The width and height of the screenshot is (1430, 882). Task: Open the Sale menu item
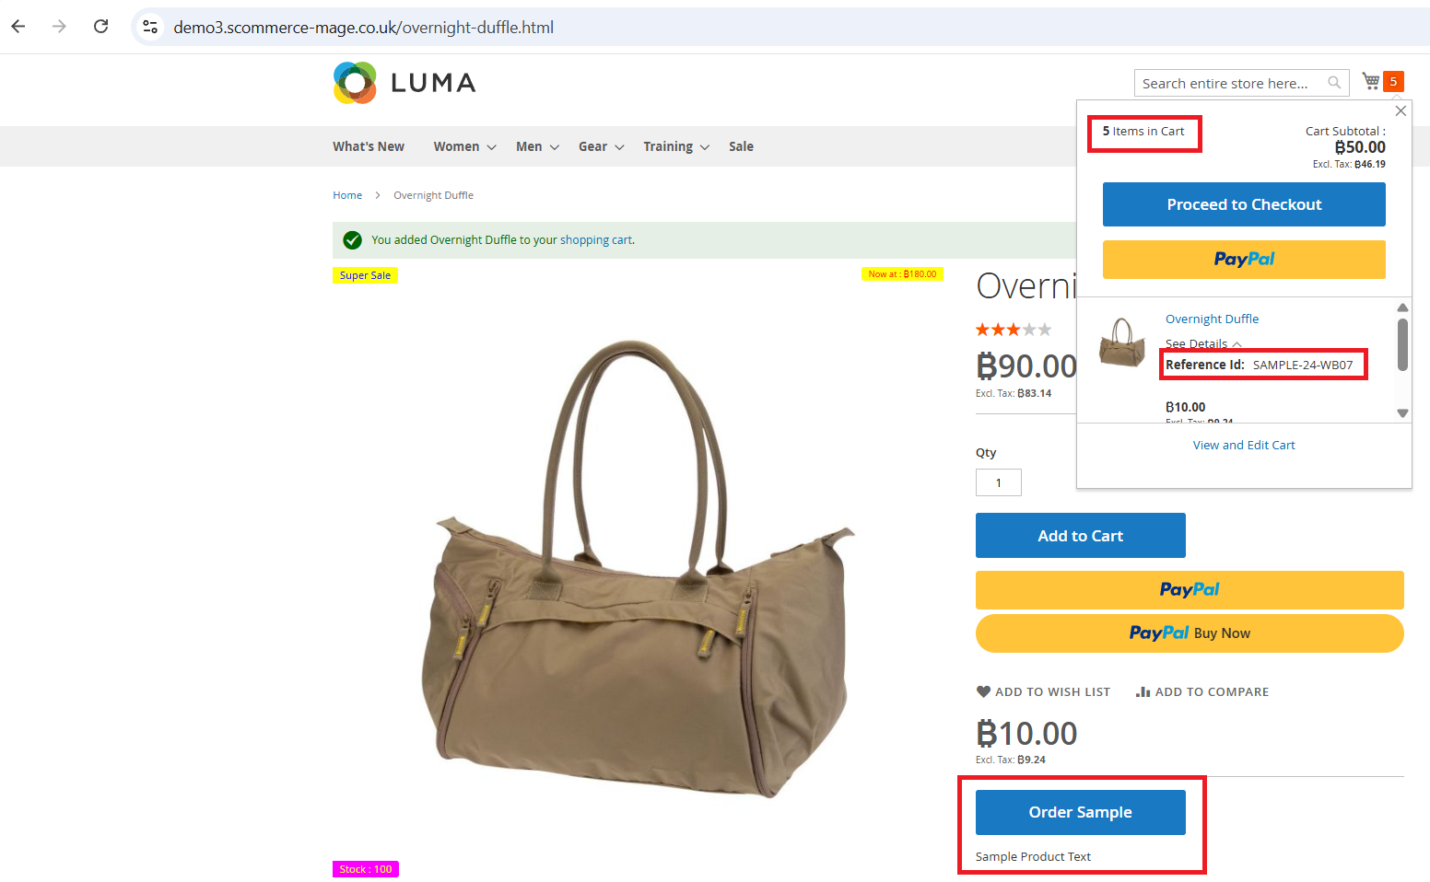(741, 146)
